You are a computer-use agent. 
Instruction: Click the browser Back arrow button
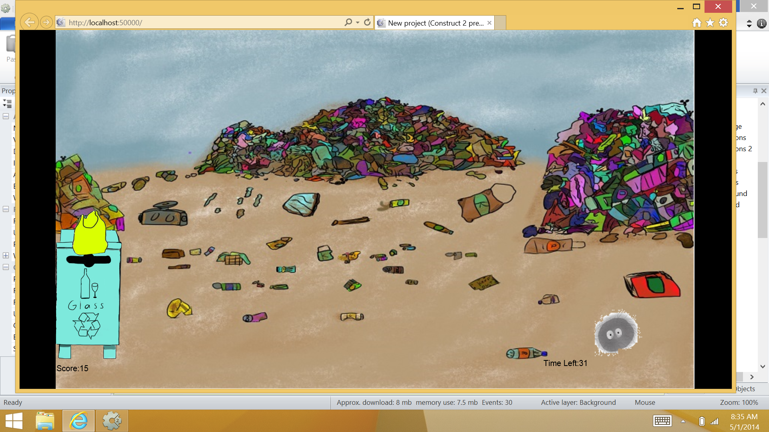[x=29, y=22]
